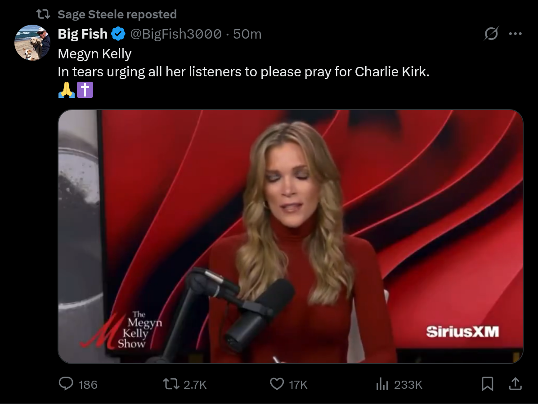Click the Big Fish display name
538x404 pixels.
click(x=83, y=34)
